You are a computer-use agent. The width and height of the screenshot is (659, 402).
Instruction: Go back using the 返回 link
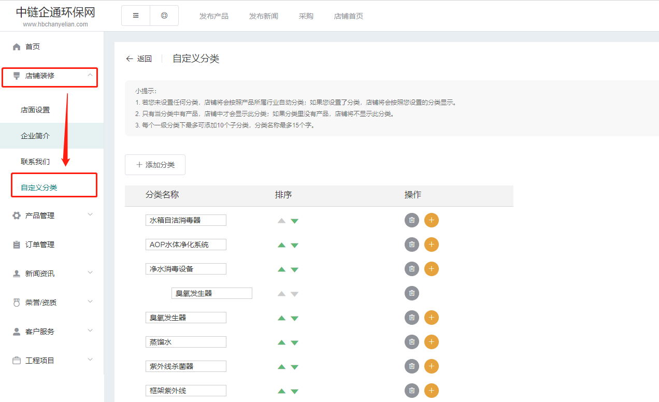pyautogui.click(x=139, y=59)
